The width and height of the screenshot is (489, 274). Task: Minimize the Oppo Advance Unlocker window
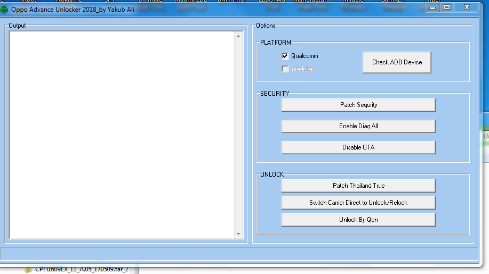point(432,7)
